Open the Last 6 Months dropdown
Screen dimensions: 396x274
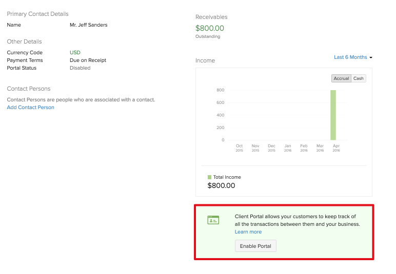353,57
